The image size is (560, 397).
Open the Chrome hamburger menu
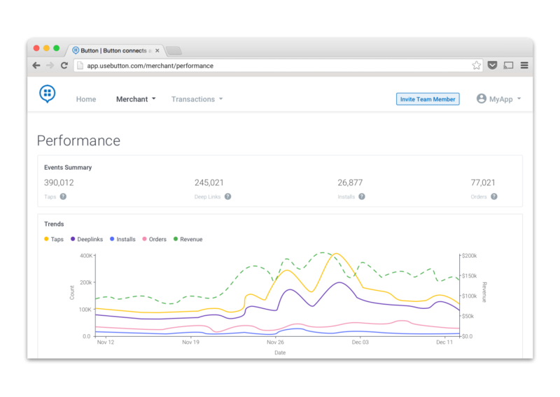coord(524,66)
